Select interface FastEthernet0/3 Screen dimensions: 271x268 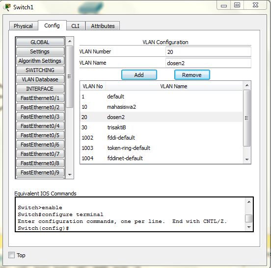pyautogui.click(x=40, y=117)
